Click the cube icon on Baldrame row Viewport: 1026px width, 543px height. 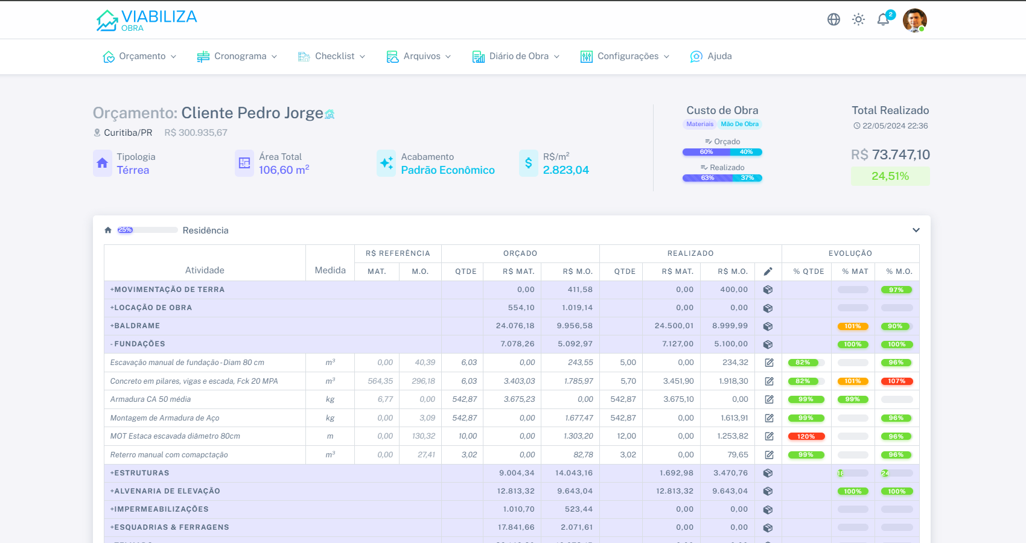coord(768,326)
